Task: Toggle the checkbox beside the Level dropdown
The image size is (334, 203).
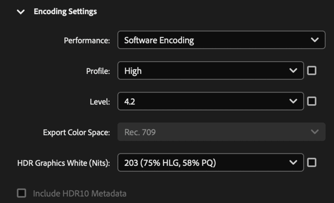Action: coord(311,101)
